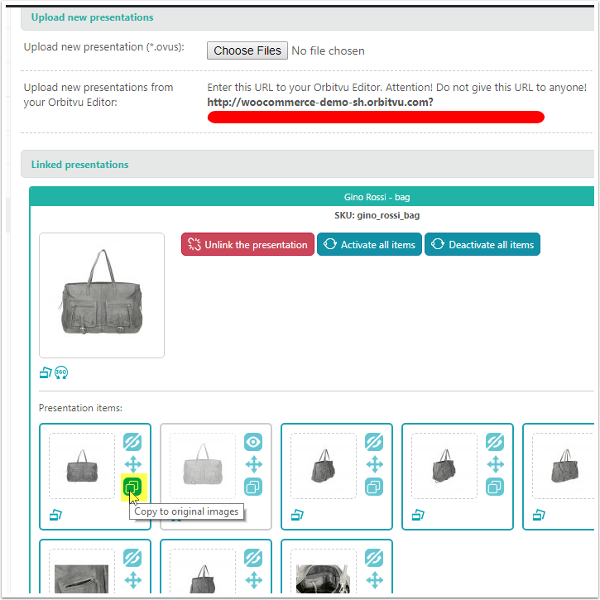This screenshot has width=600, height=600.
Task: Click move arrows on fourth presentation item
Action: click(496, 464)
